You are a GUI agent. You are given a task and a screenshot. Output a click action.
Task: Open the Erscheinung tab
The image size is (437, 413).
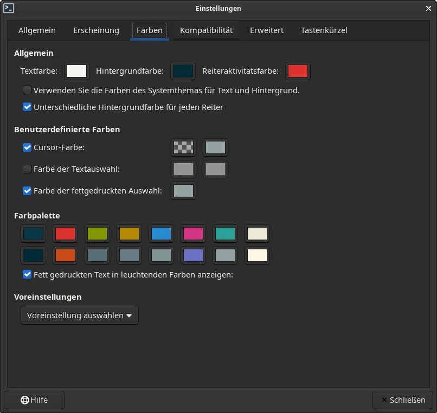96,30
